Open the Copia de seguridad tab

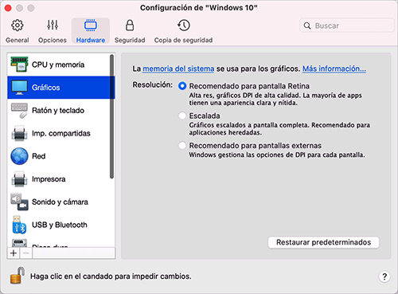click(183, 31)
